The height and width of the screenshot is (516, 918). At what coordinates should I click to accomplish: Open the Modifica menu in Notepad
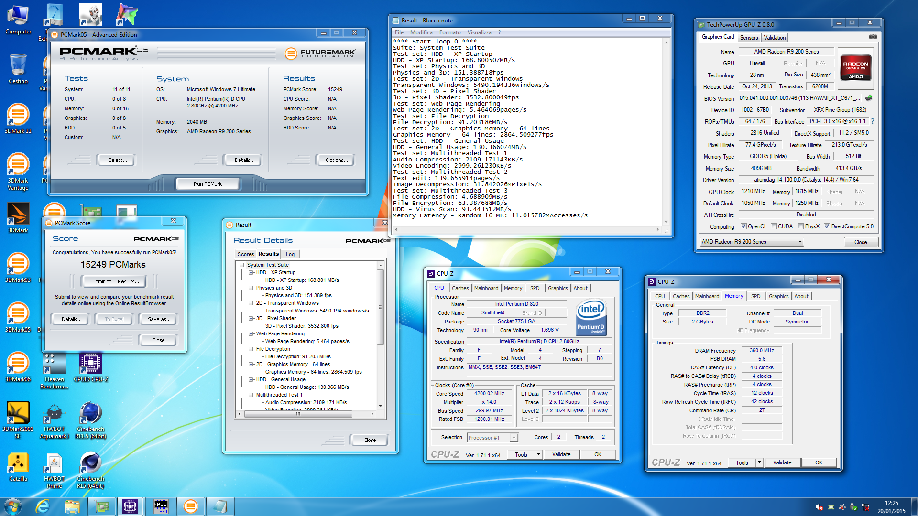coord(421,32)
